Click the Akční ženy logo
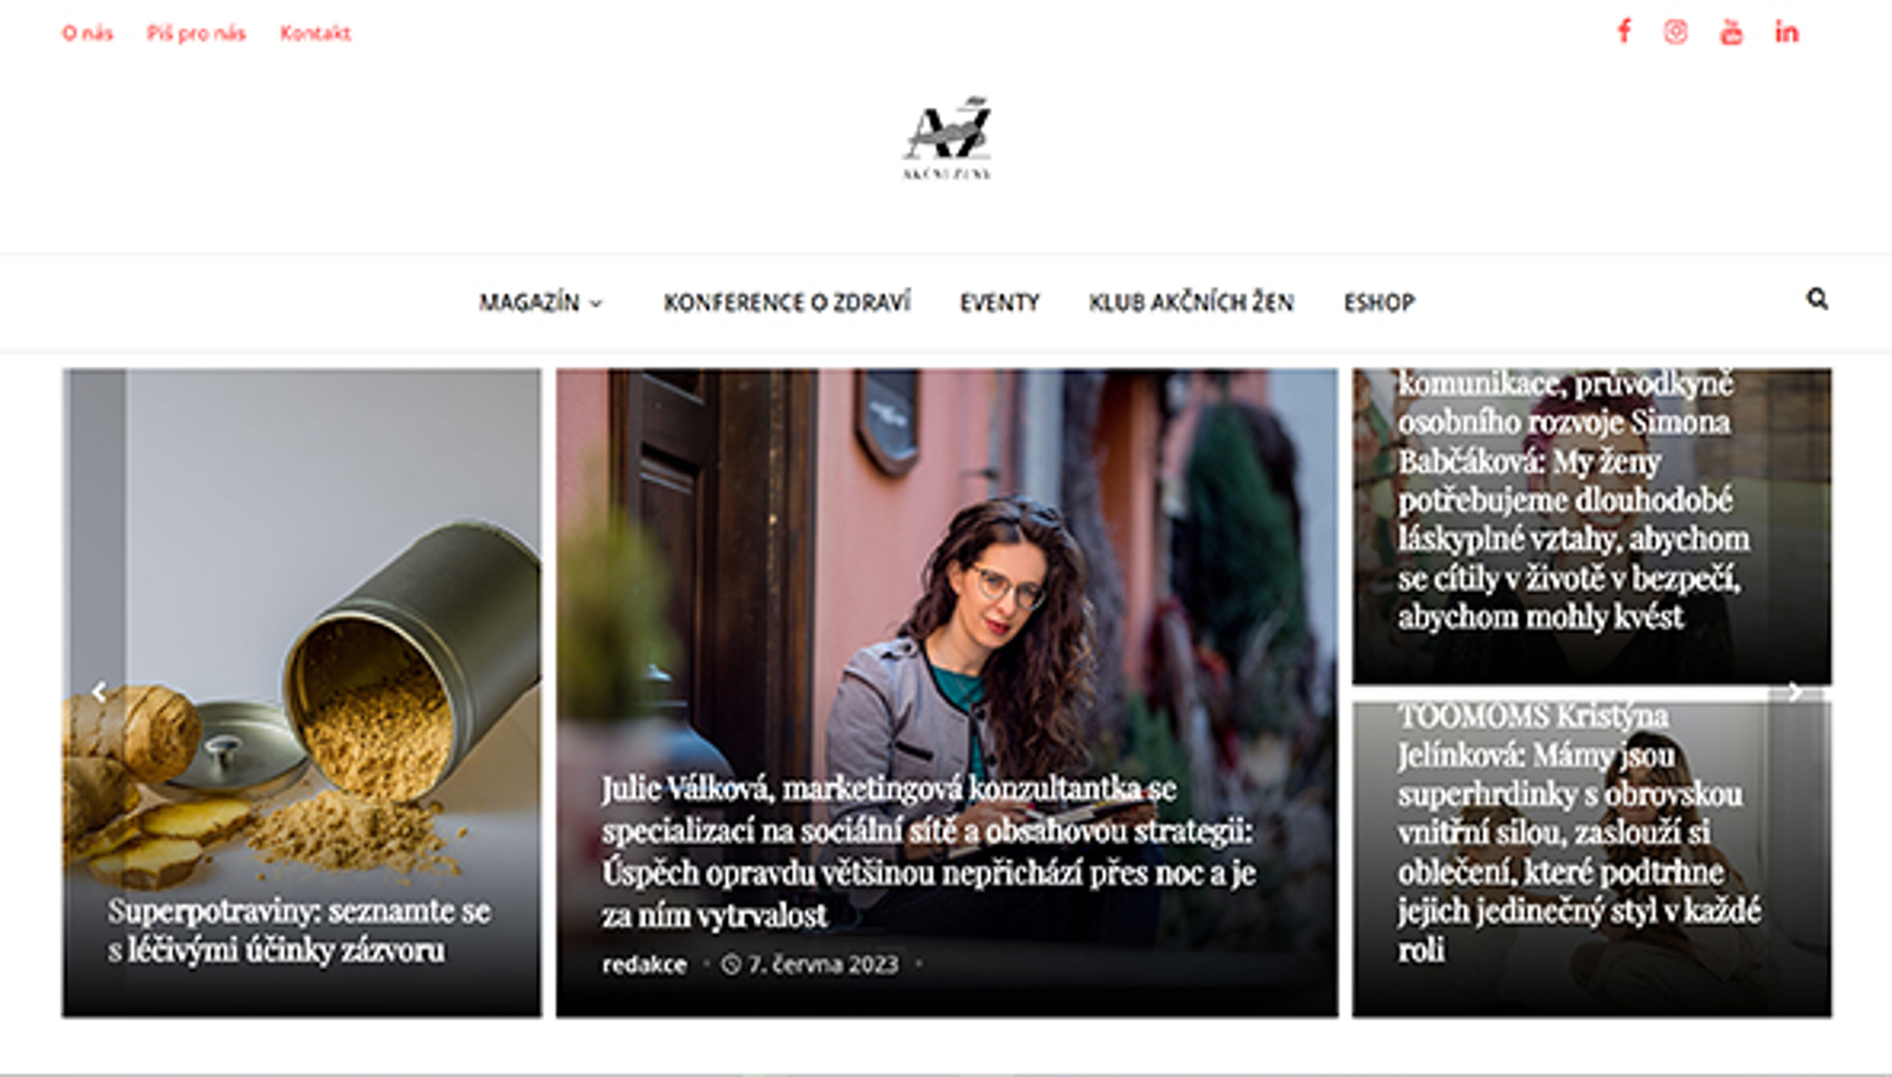This screenshot has height=1077, width=1892. pos(947,138)
